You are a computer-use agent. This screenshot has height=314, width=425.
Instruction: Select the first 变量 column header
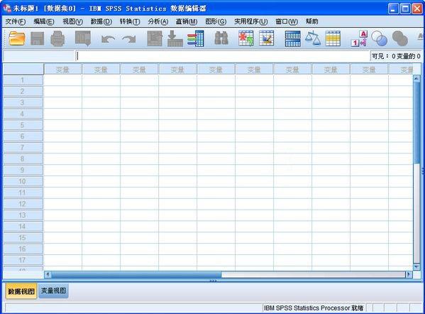click(x=62, y=70)
